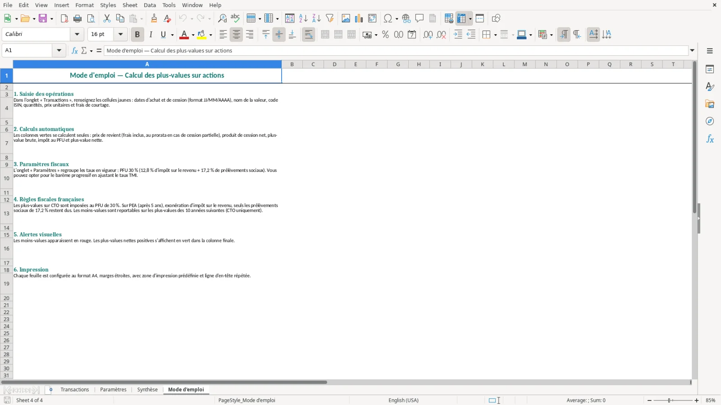Viewport: 721px width, 405px height.
Task: Switch to Transactions sheet tab
Action: click(75, 390)
